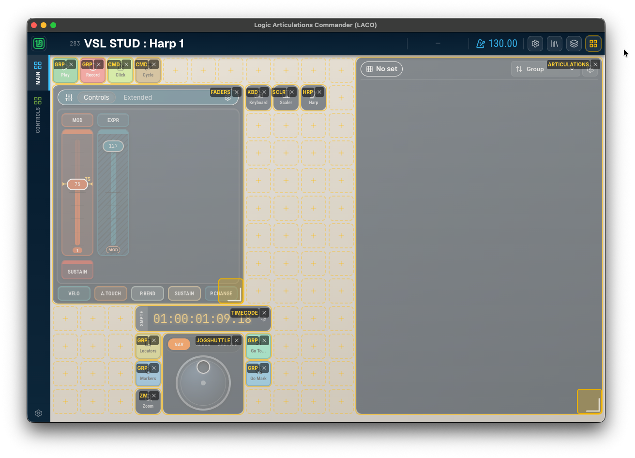Image resolution: width=635 pixels, height=458 pixels.
Task: Remove the Locators group widget
Action: click(154, 340)
